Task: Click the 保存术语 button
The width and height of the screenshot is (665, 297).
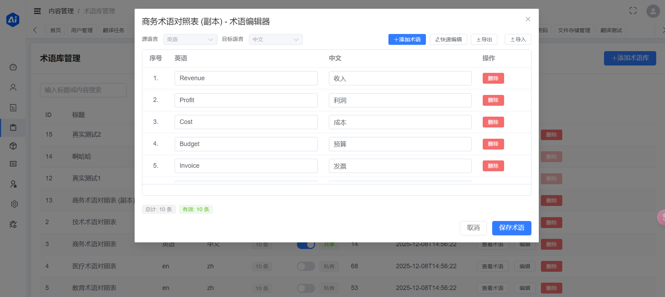Action: [511, 228]
